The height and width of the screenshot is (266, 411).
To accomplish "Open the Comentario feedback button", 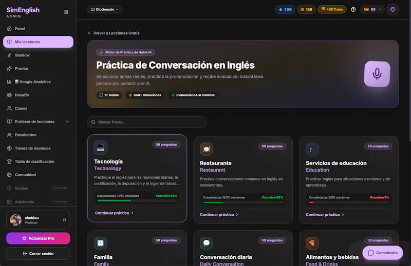I will (x=383, y=253).
